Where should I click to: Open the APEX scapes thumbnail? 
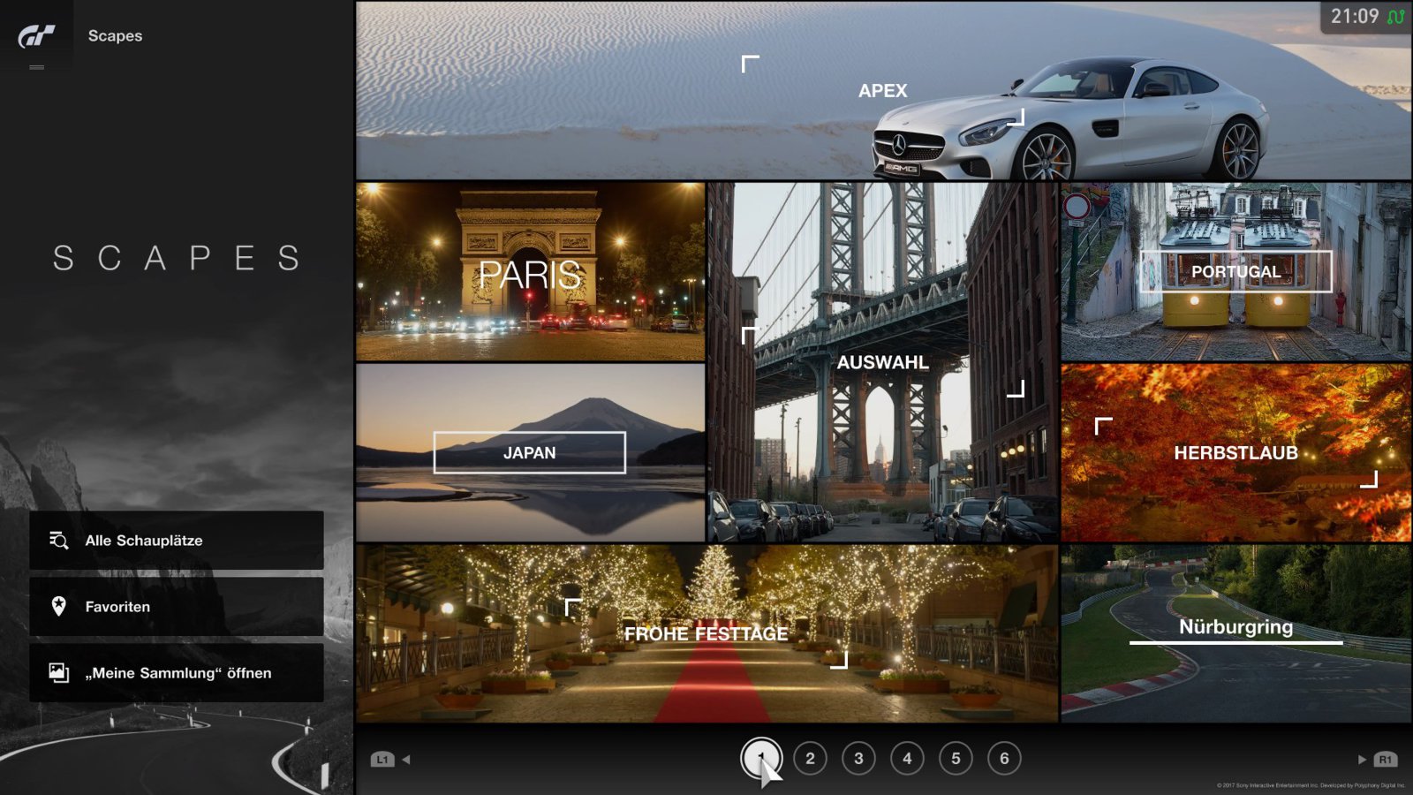[883, 90]
